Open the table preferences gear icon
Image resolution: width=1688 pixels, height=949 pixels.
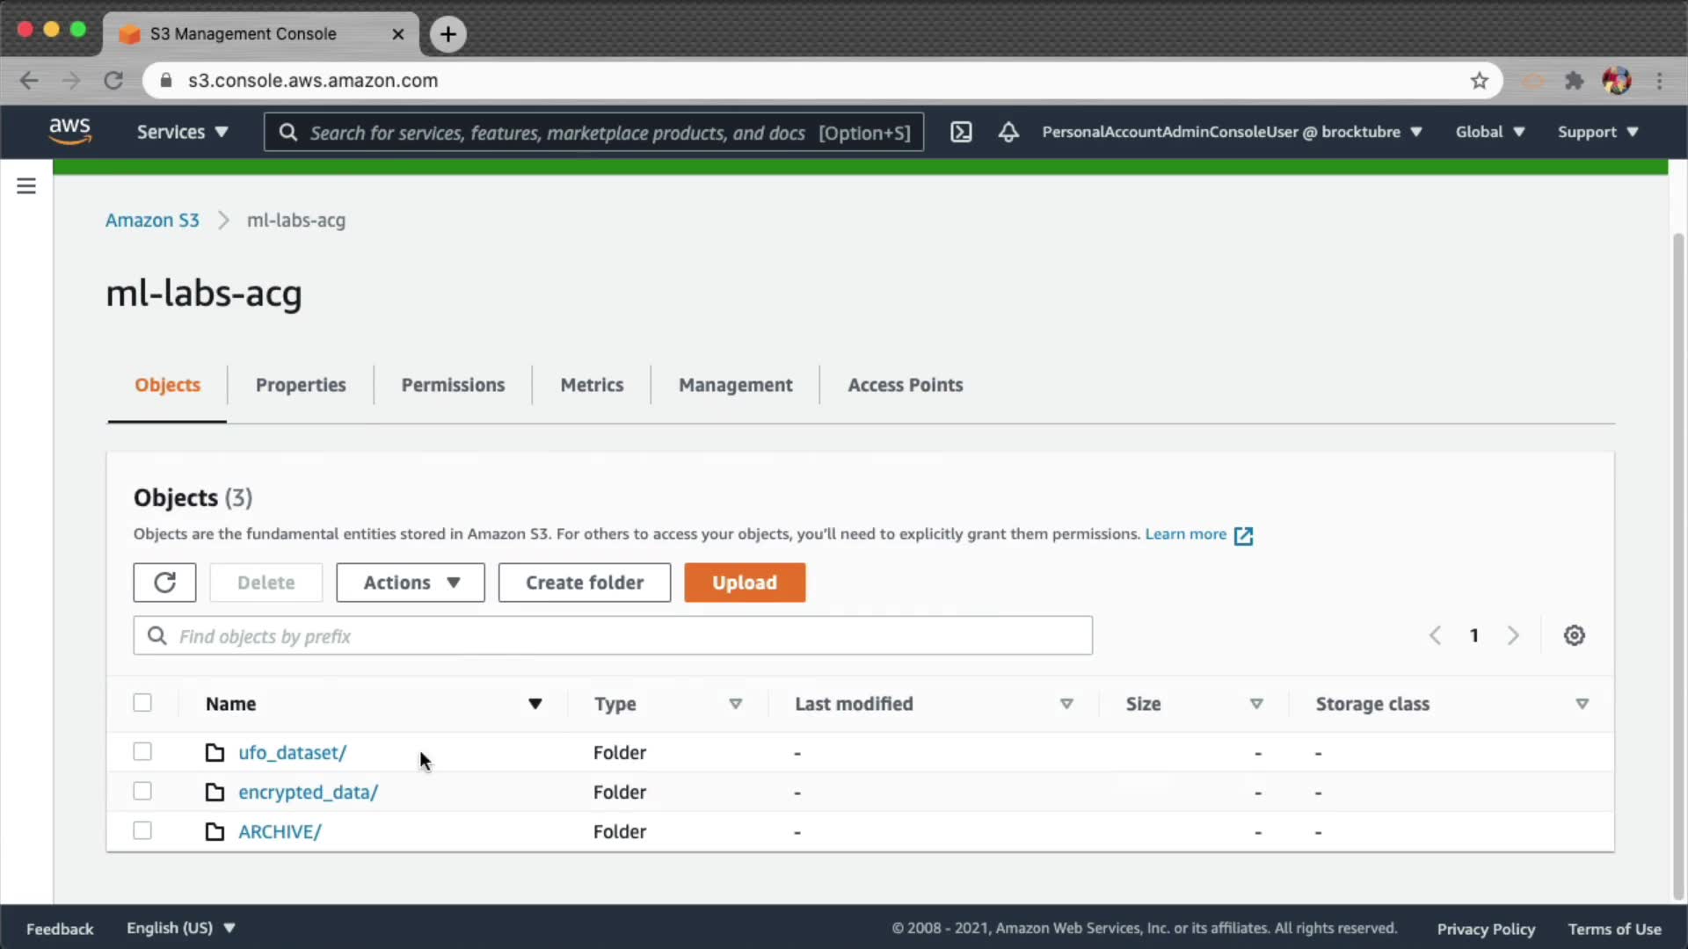point(1574,635)
